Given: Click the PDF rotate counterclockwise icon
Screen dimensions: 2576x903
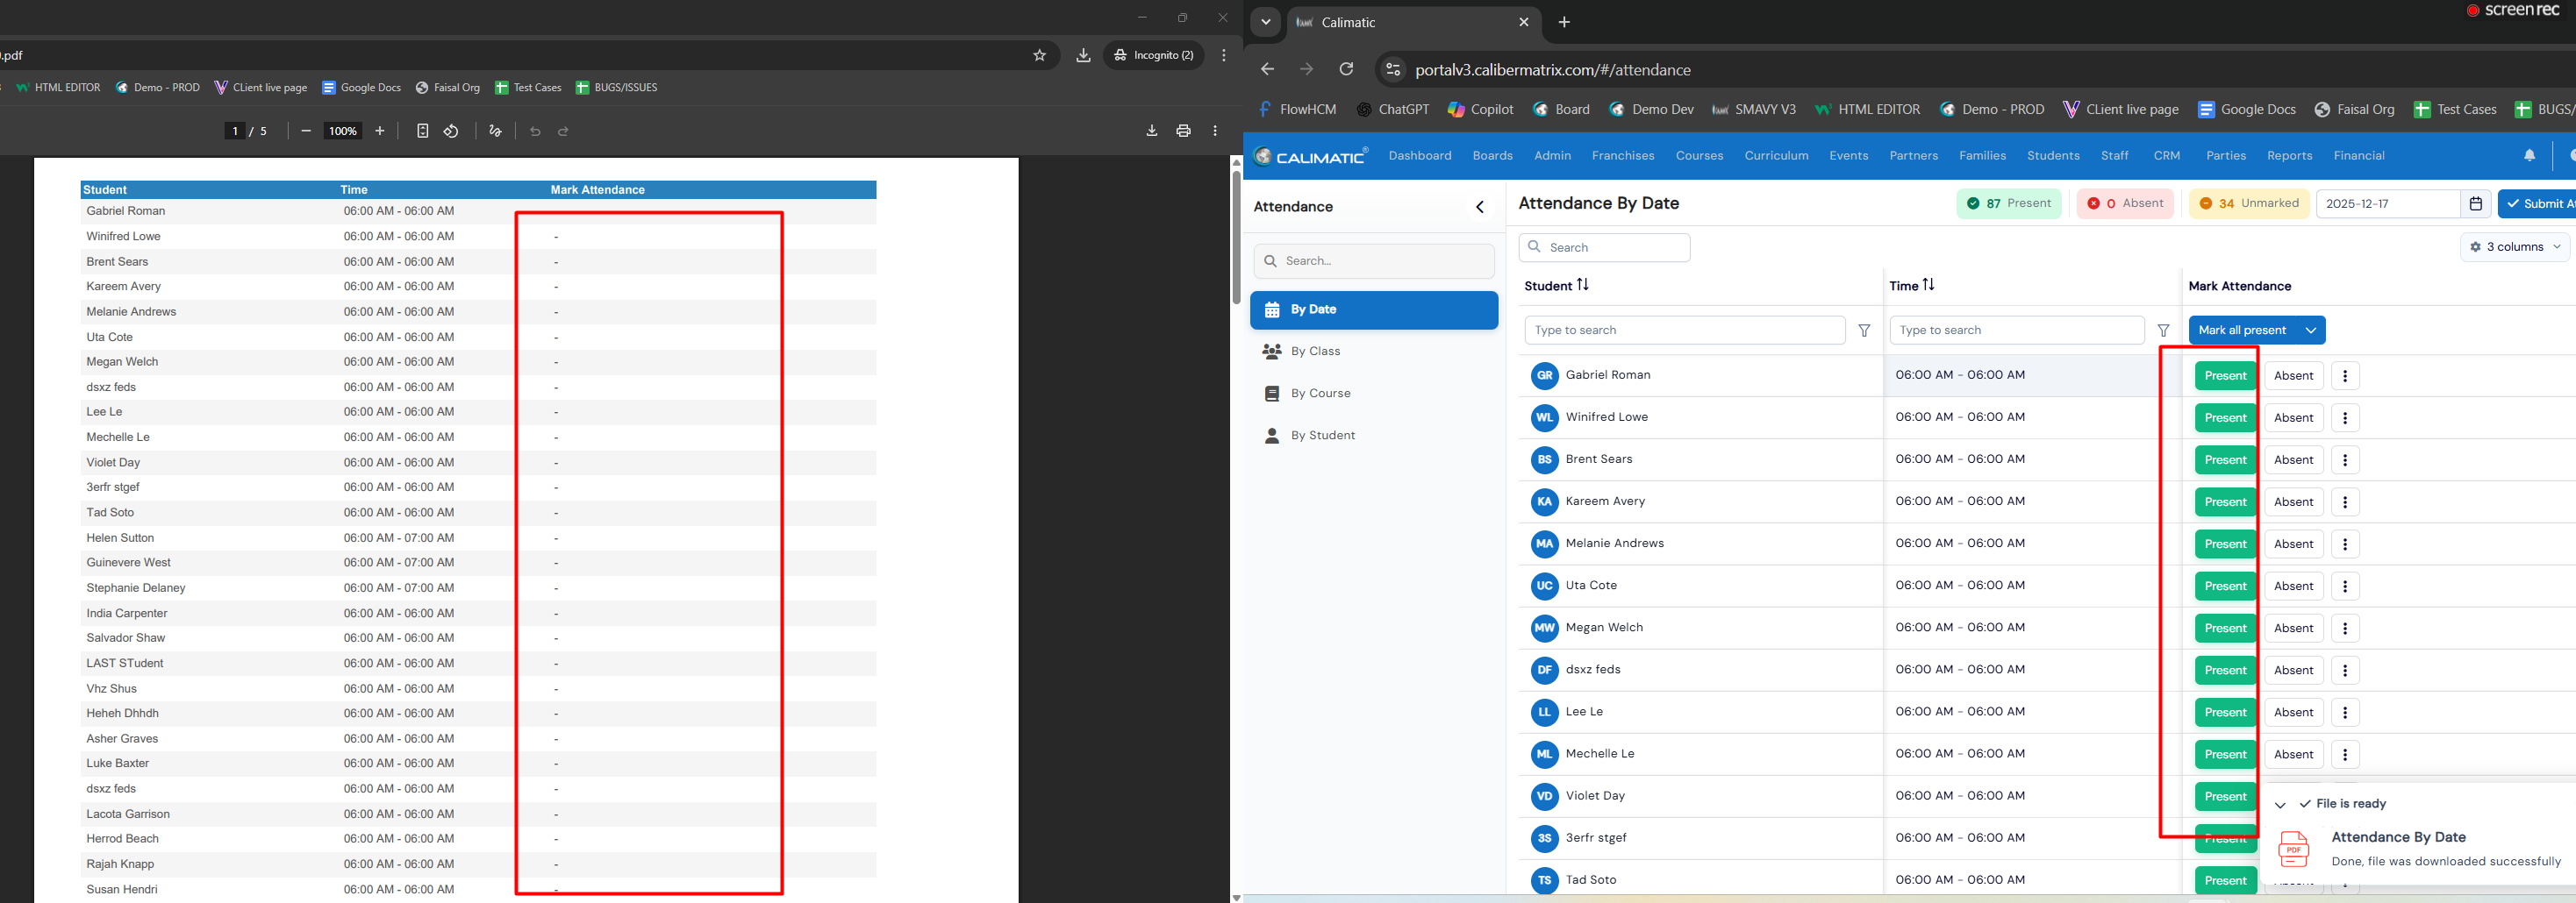Looking at the screenshot, I should [451, 131].
